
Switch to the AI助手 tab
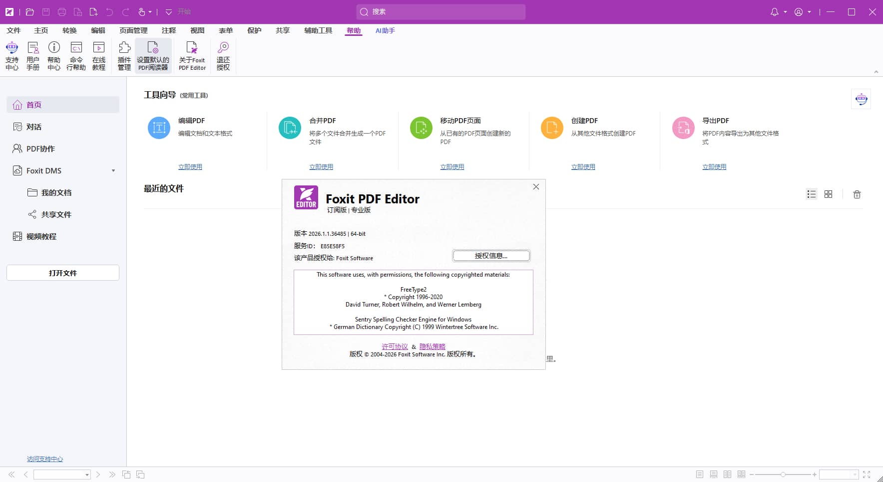[385, 30]
